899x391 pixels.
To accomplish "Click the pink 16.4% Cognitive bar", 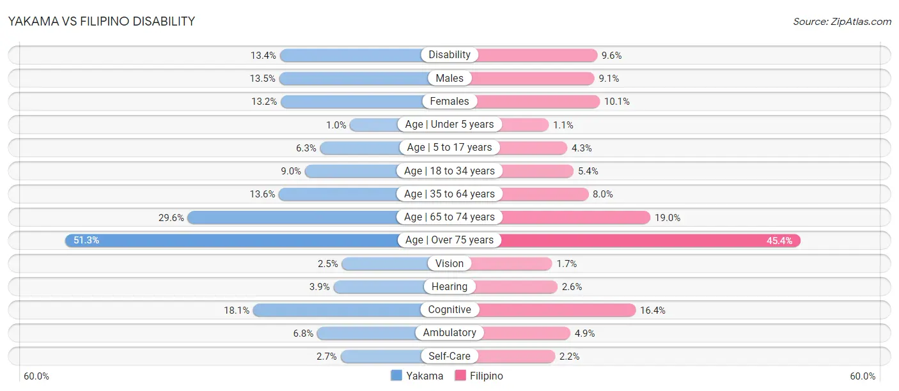I will coord(557,310).
